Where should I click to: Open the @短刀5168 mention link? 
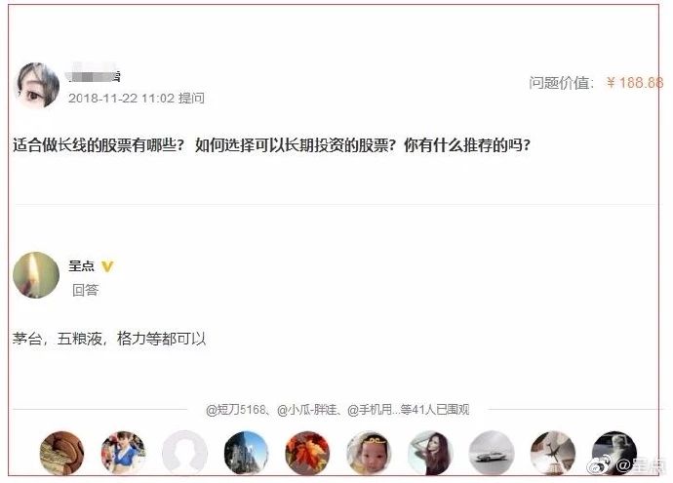(236, 410)
